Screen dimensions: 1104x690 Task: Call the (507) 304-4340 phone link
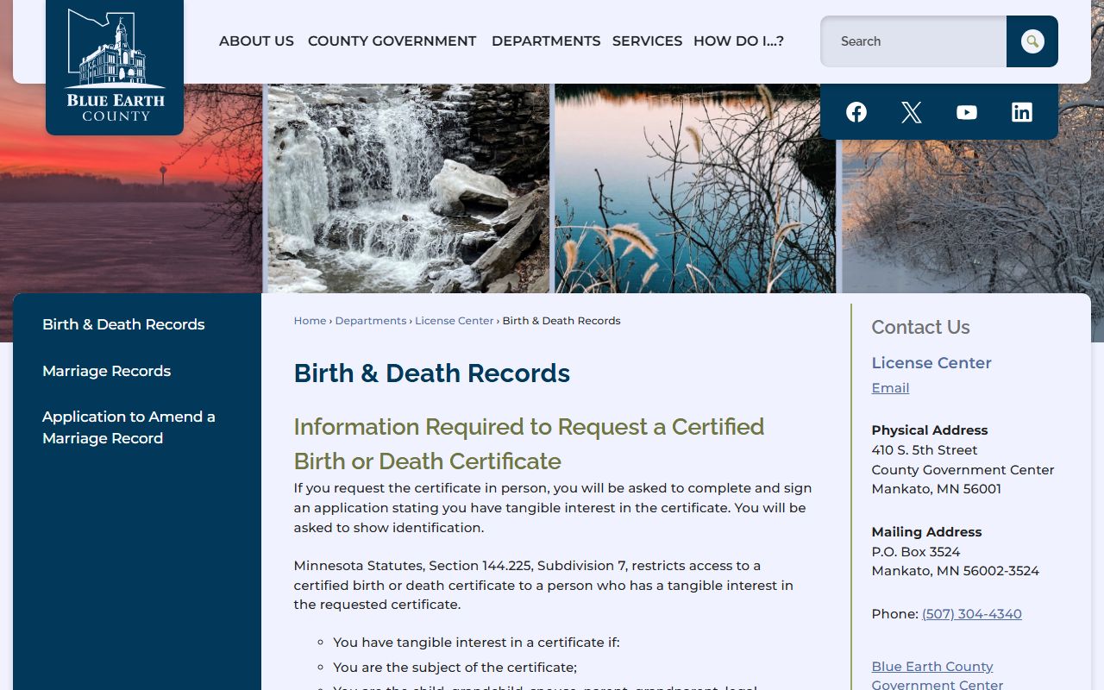click(972, 614)
